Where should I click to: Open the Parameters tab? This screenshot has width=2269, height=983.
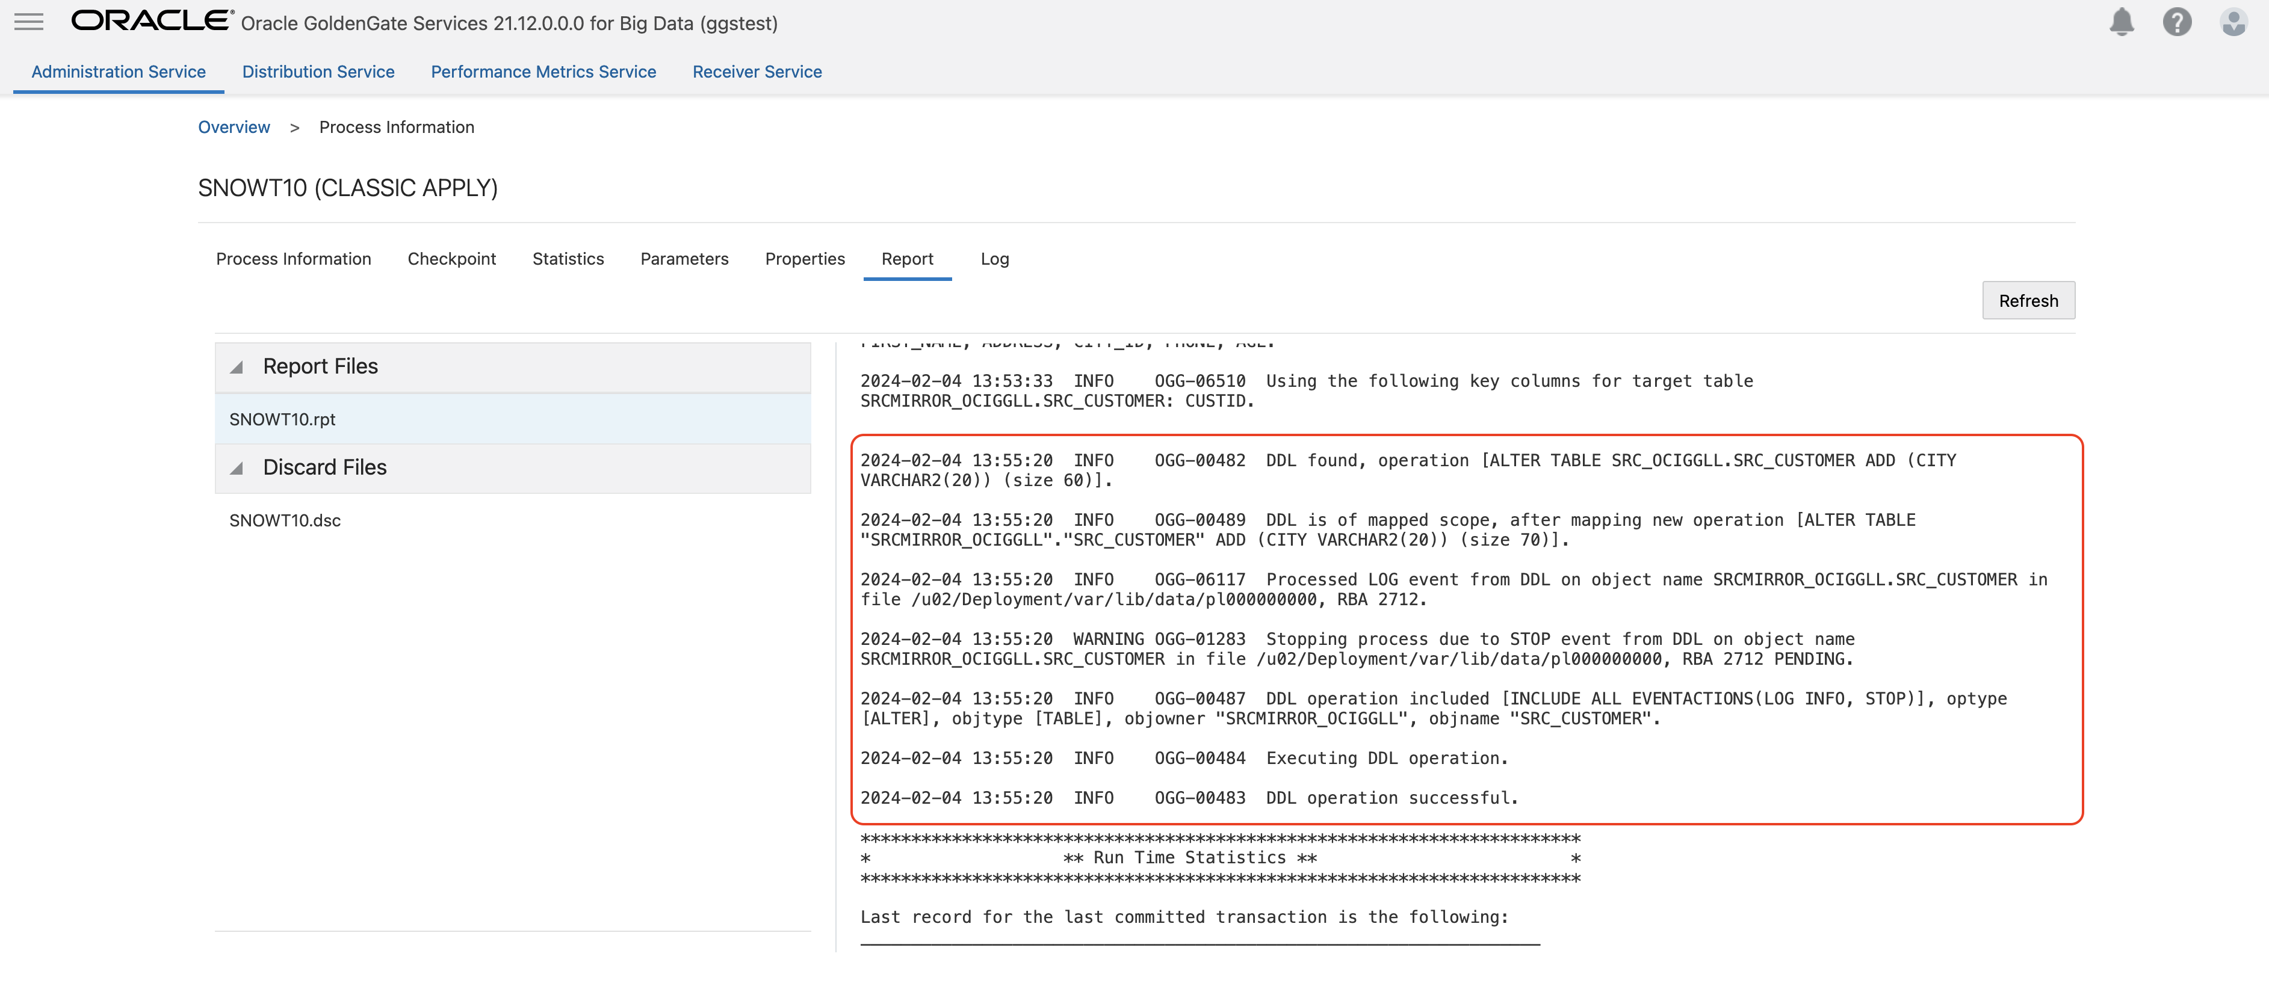point(684,259)
